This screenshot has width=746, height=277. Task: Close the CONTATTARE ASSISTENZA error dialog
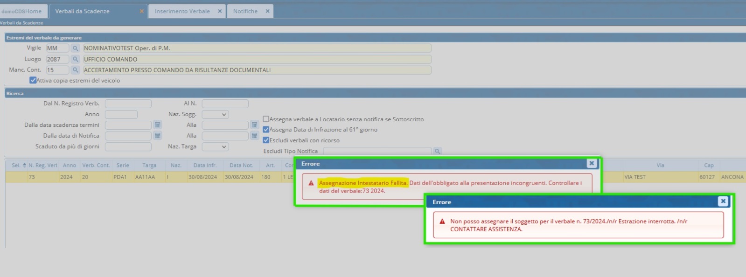click(723, 201)
